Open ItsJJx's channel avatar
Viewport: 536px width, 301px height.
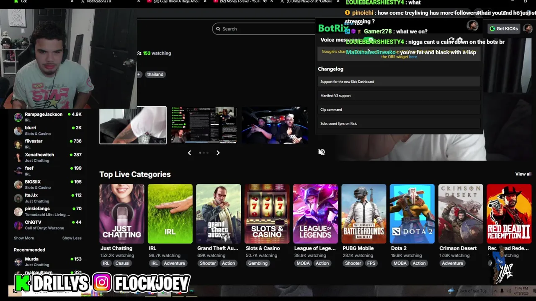click(18, 198)
